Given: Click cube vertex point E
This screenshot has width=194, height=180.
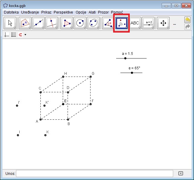Looking at the screenshot, I should tap(63, 104).
